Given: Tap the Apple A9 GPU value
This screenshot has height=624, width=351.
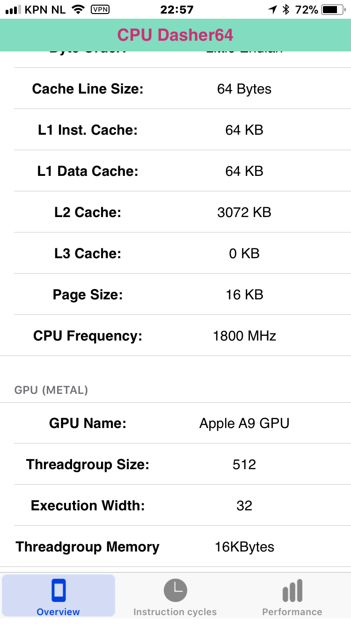Looking at the screenshot, I should point(244,423).
